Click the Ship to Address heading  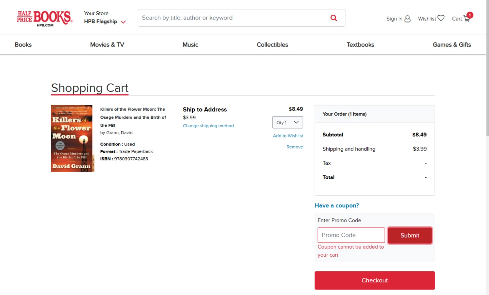pos(205,110)
